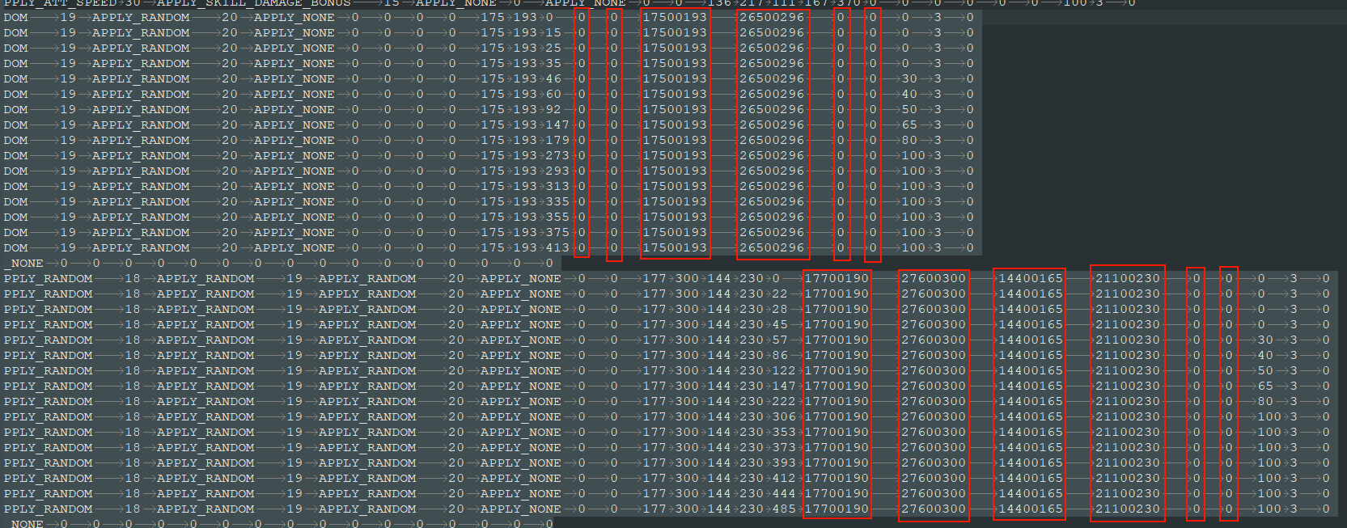Select the number 393 after 144 230
The height and width of the screenshot is (528, 1347).
[784, 463]
